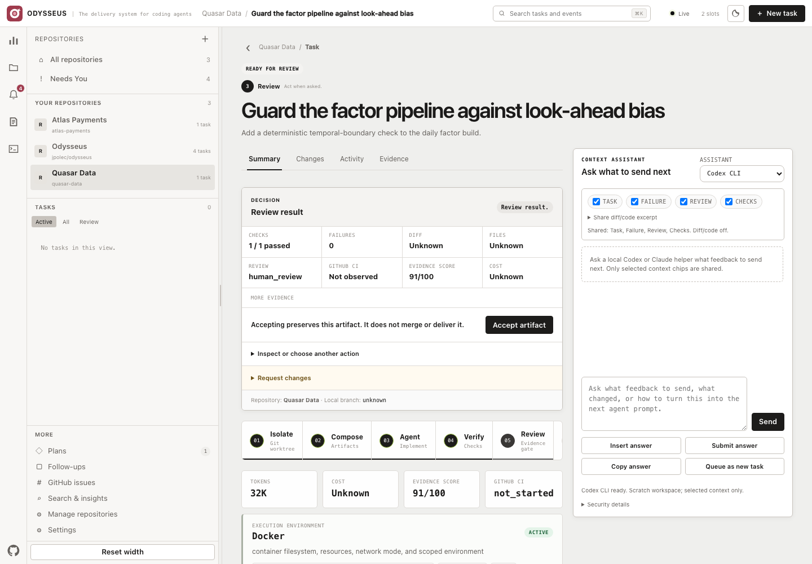The height and width of the screenshot is (564, 812).
Task: Expand Request changes section
Action: [281, 378]
